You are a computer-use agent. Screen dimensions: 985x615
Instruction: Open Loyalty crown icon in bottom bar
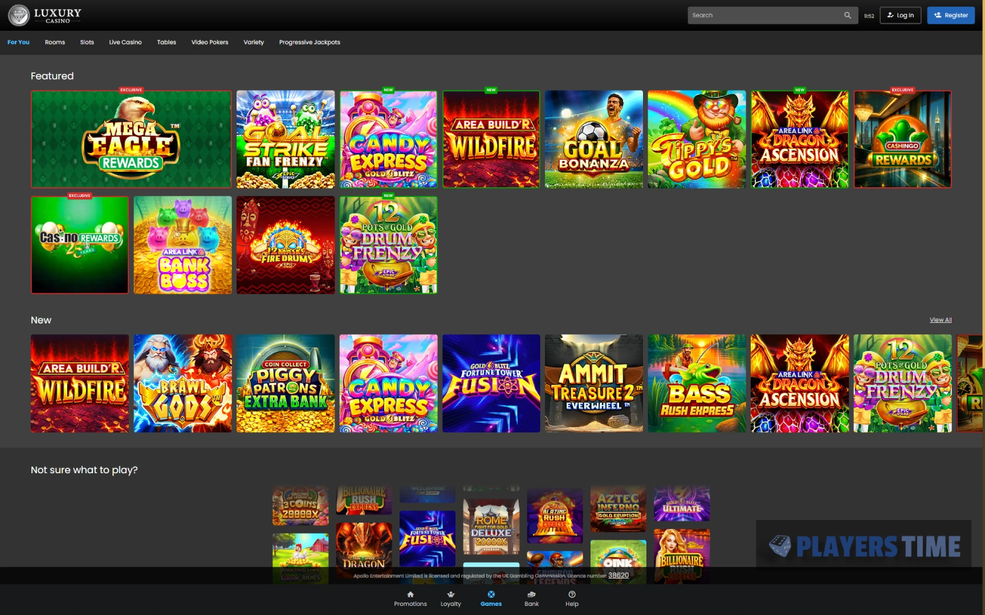click(451, 594)
